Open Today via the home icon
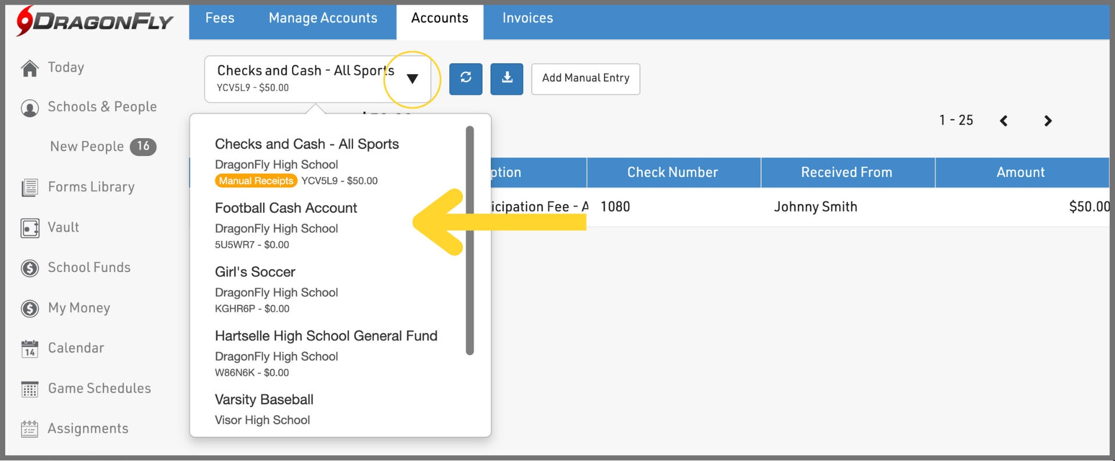Screen dimensions: 1115x461 [30, 68]
